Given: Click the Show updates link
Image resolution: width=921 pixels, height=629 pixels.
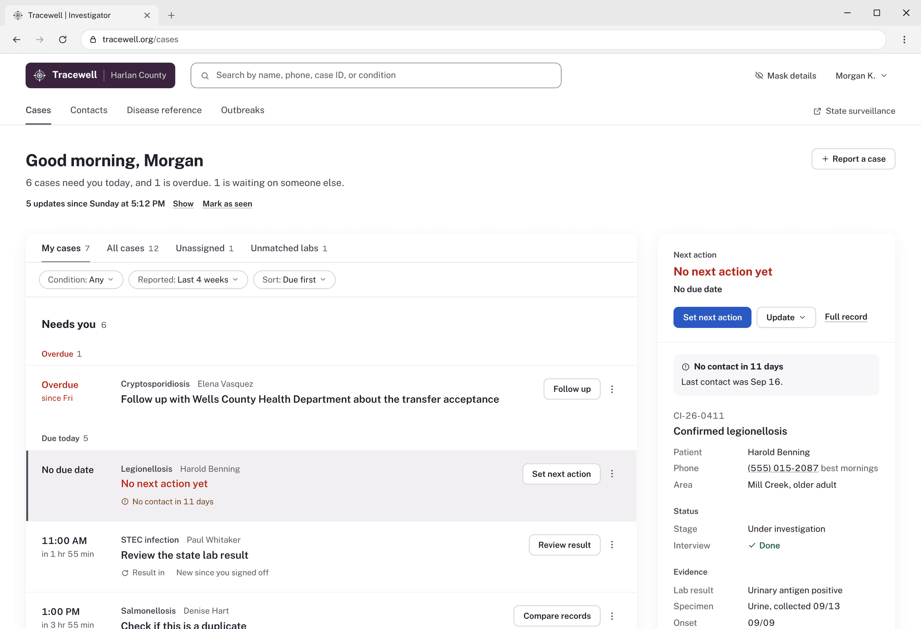Looking at the screenshot, I should (x=183, y=204).
